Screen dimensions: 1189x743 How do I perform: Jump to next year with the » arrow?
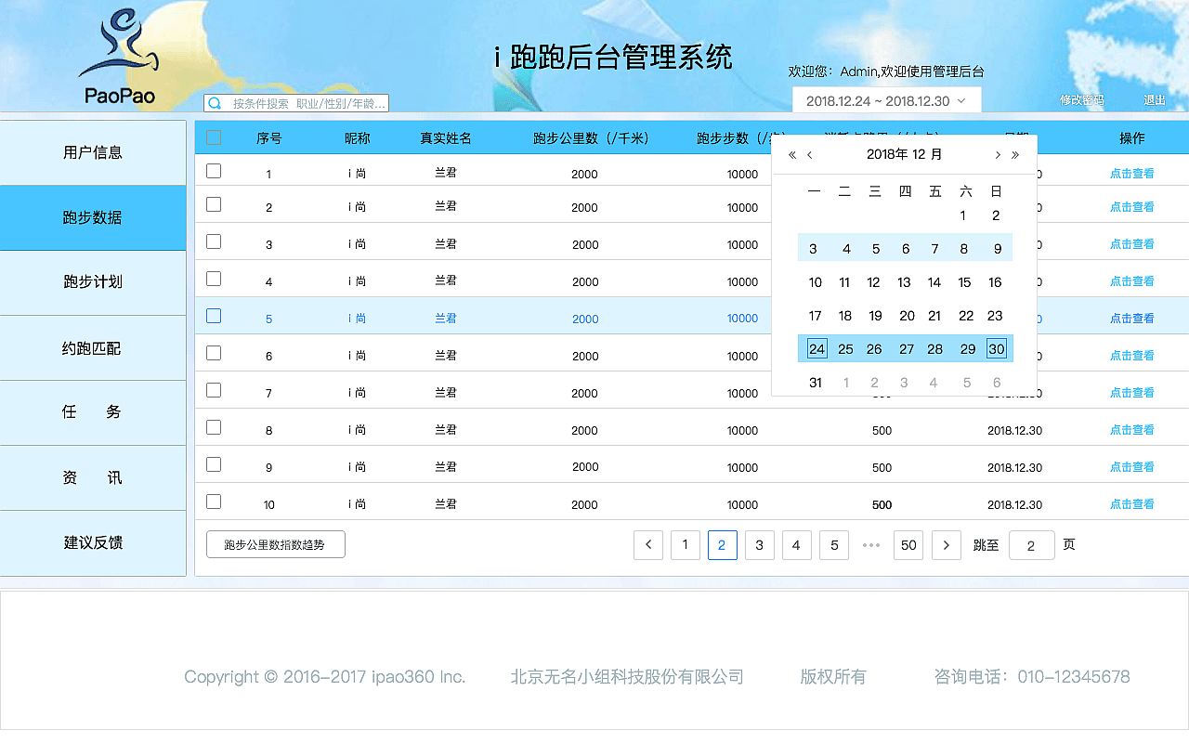[1015, 154]
